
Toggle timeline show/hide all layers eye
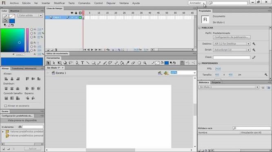click(72, 13)
